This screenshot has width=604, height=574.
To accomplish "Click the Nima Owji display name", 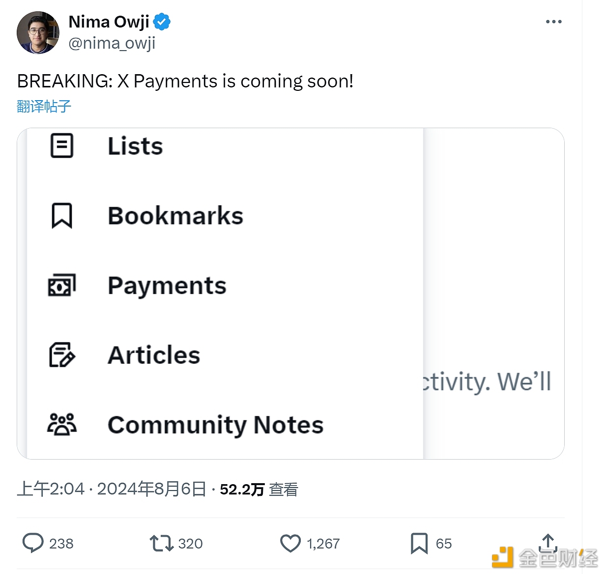I will click(x=109, y=22).
